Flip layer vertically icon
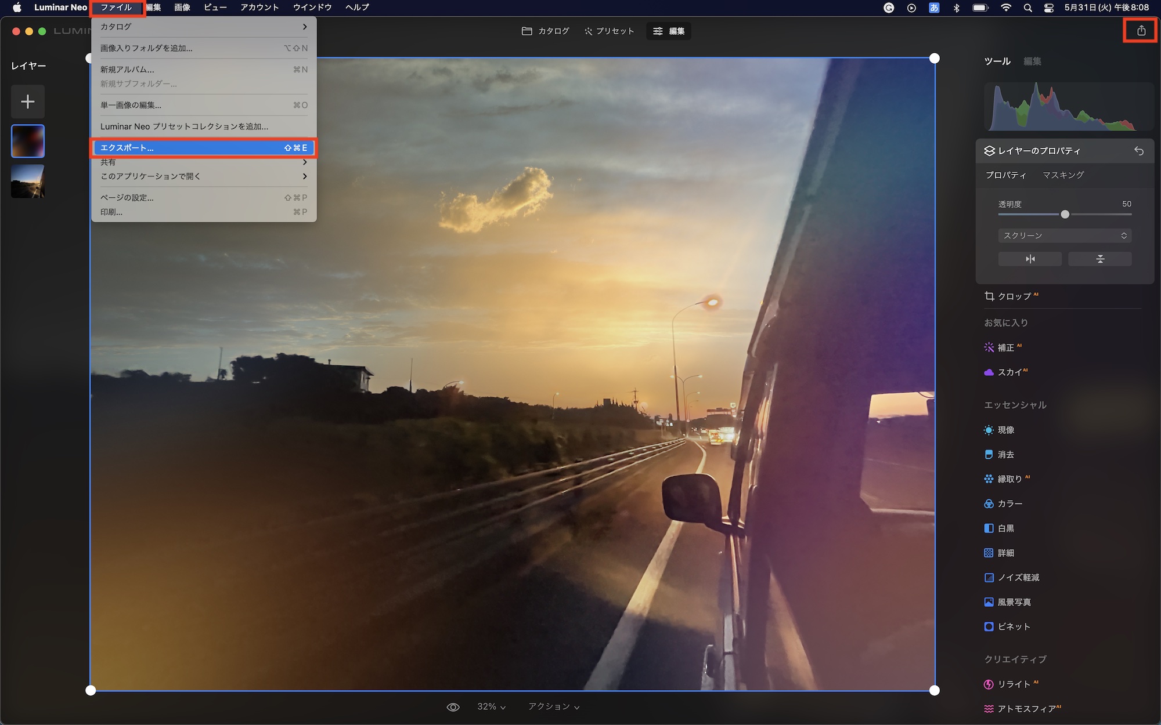Viewport: 1161px width, 725px height. click(1099, 259)
